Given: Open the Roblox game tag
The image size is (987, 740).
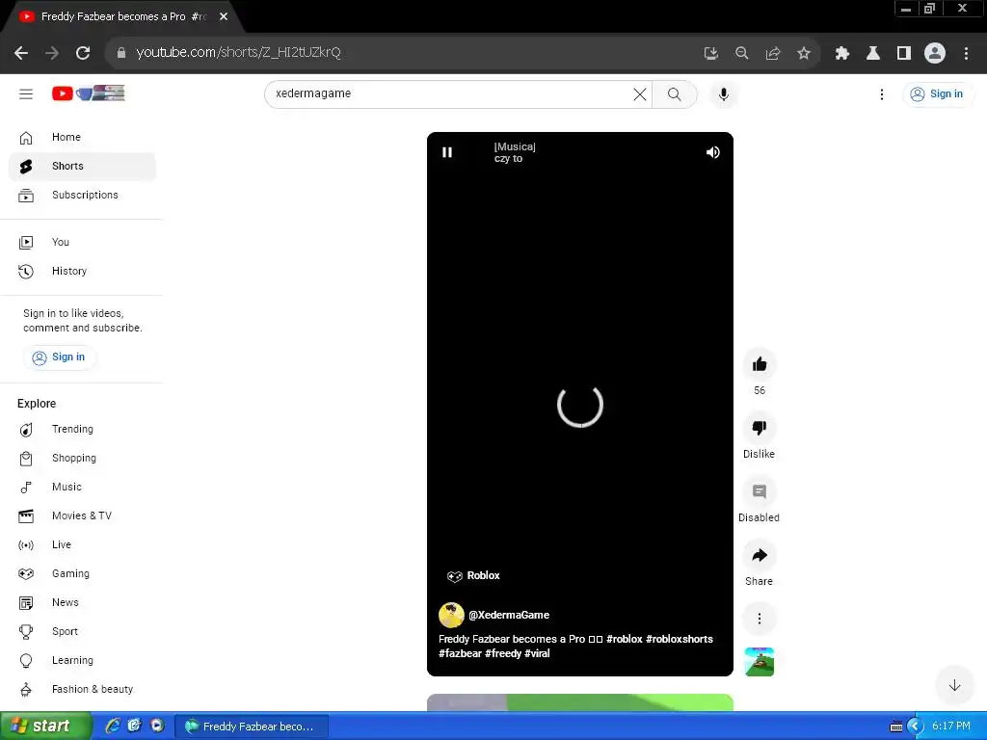Looking at the screenshot, I should [x=473, y=576].
